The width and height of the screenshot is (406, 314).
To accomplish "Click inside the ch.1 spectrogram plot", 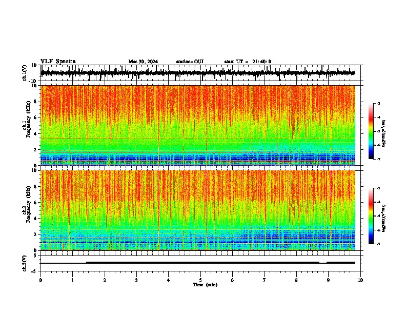I will point(198,125).
